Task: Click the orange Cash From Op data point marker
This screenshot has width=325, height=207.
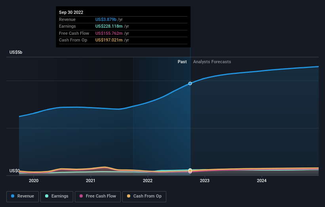Action: (x=190, y=170)
